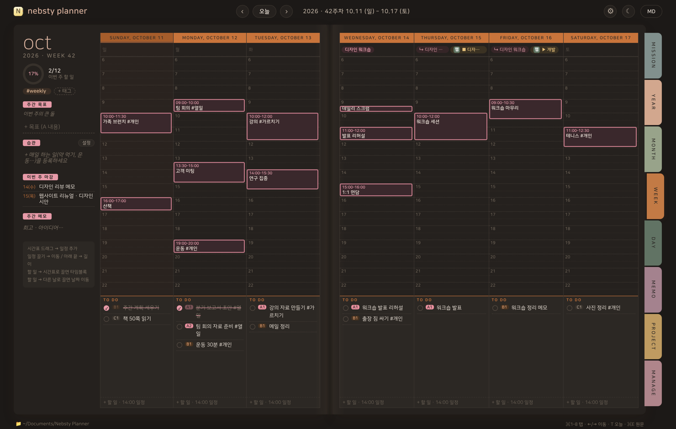
Task: Go to the previous week arrow
Action: tap(243, 11)
